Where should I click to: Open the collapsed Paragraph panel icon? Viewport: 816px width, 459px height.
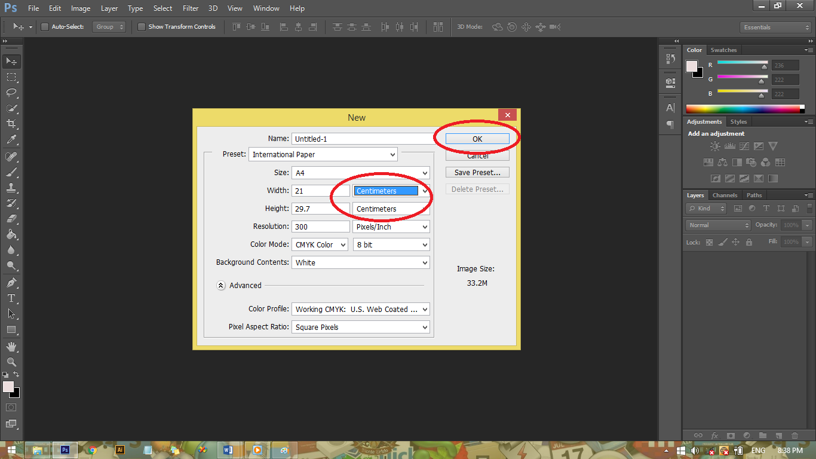(x=670, y=125)
